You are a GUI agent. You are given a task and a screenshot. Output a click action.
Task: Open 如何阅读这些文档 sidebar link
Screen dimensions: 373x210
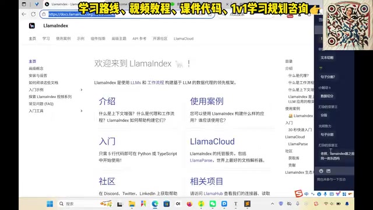43,83
